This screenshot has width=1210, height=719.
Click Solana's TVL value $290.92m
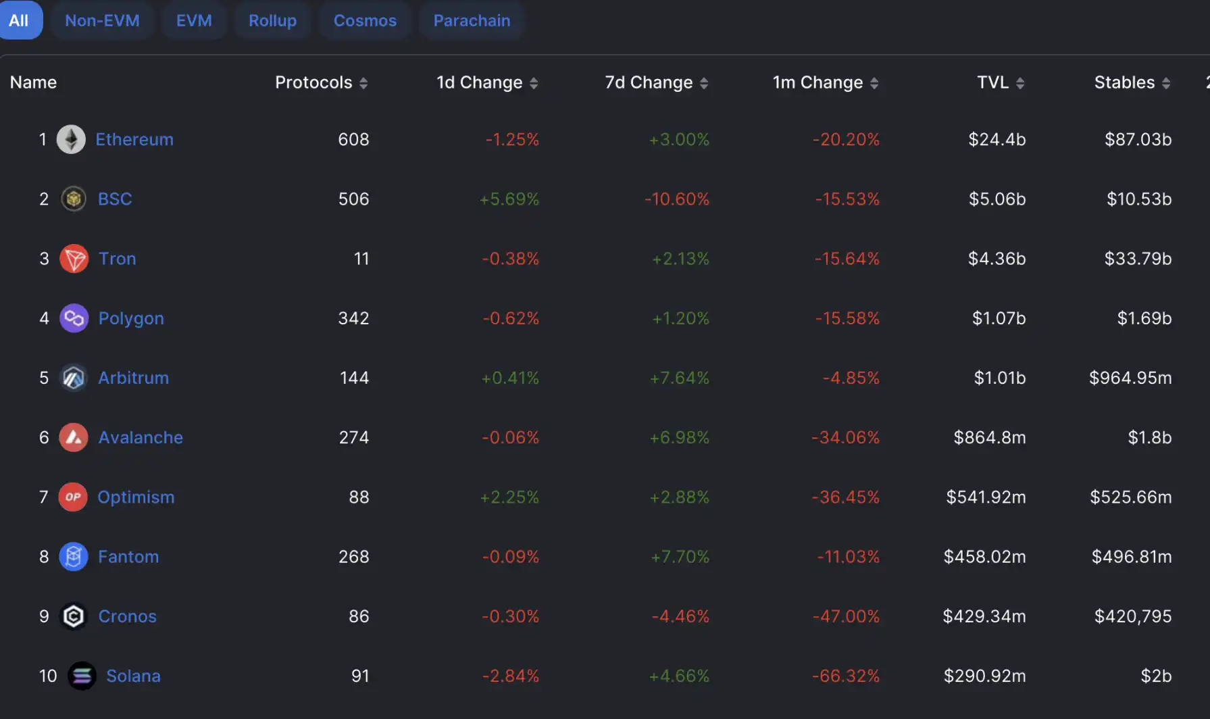click(x=984, y=676)
